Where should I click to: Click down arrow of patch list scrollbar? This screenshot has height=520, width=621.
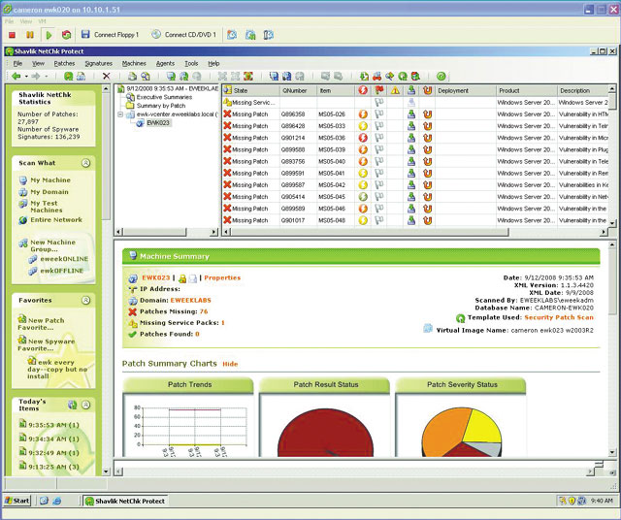pos(612,223)
